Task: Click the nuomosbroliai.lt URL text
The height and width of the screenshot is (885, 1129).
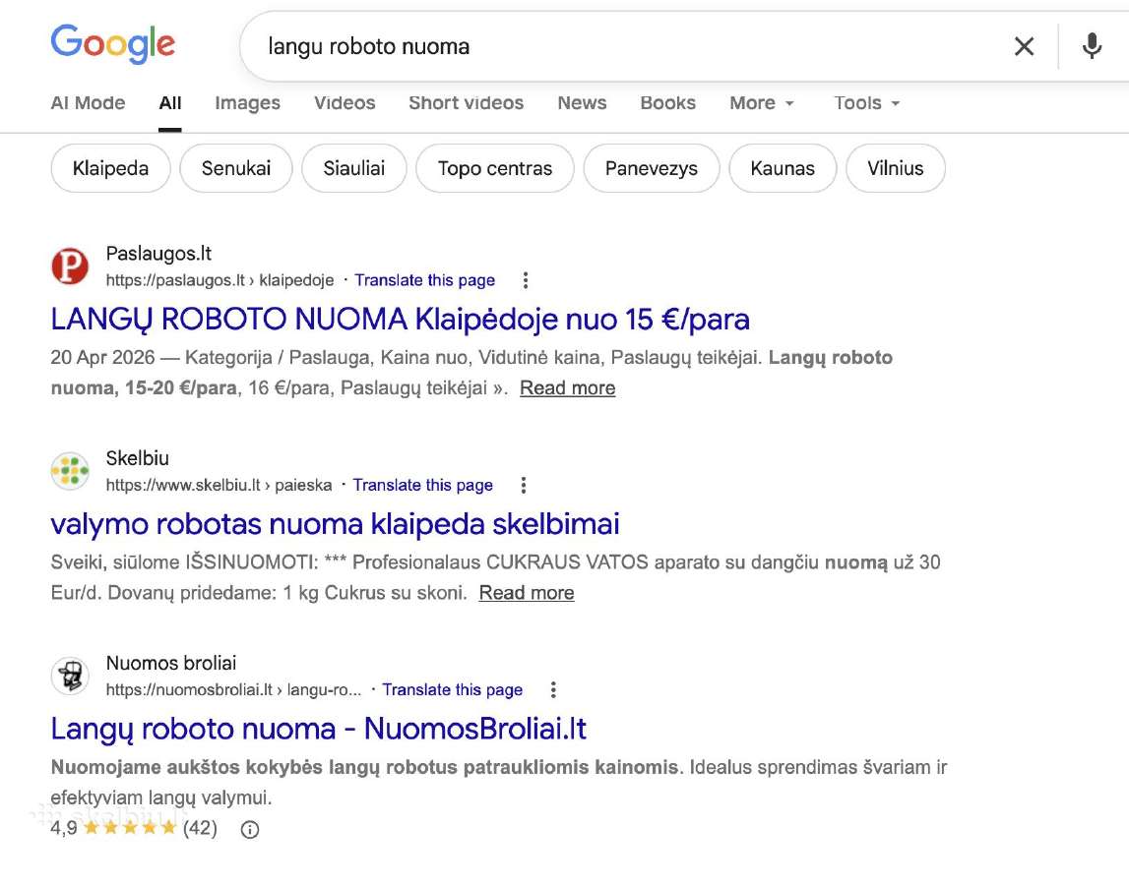Action: point(233,689)
